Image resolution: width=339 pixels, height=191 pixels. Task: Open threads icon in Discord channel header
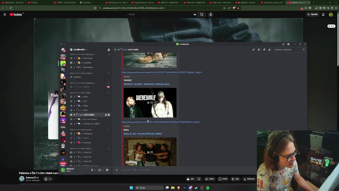point(253,50)
